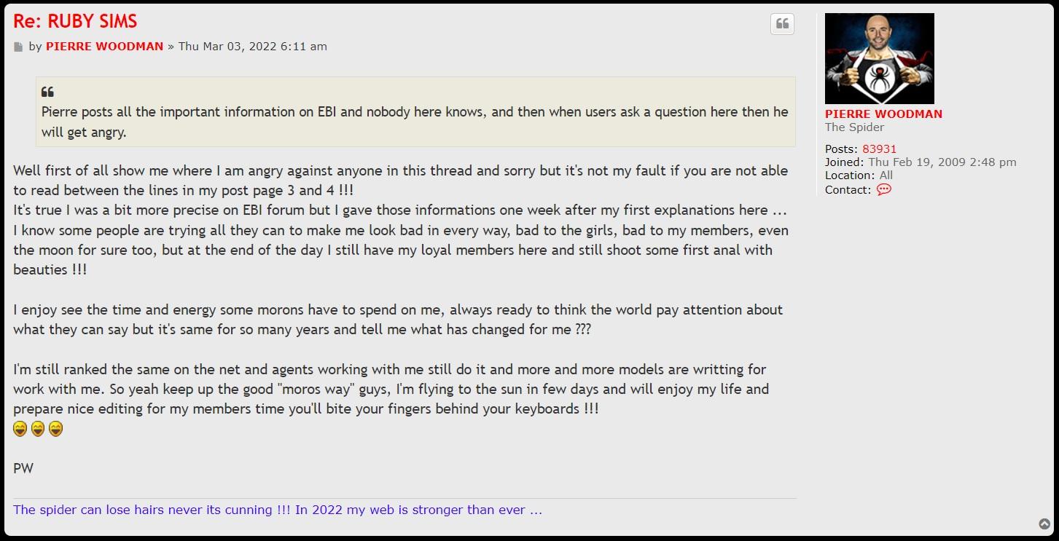Click the 'Joined' date in profile
The height and width of the screenshot is (541, 1059).
(942, 162)
